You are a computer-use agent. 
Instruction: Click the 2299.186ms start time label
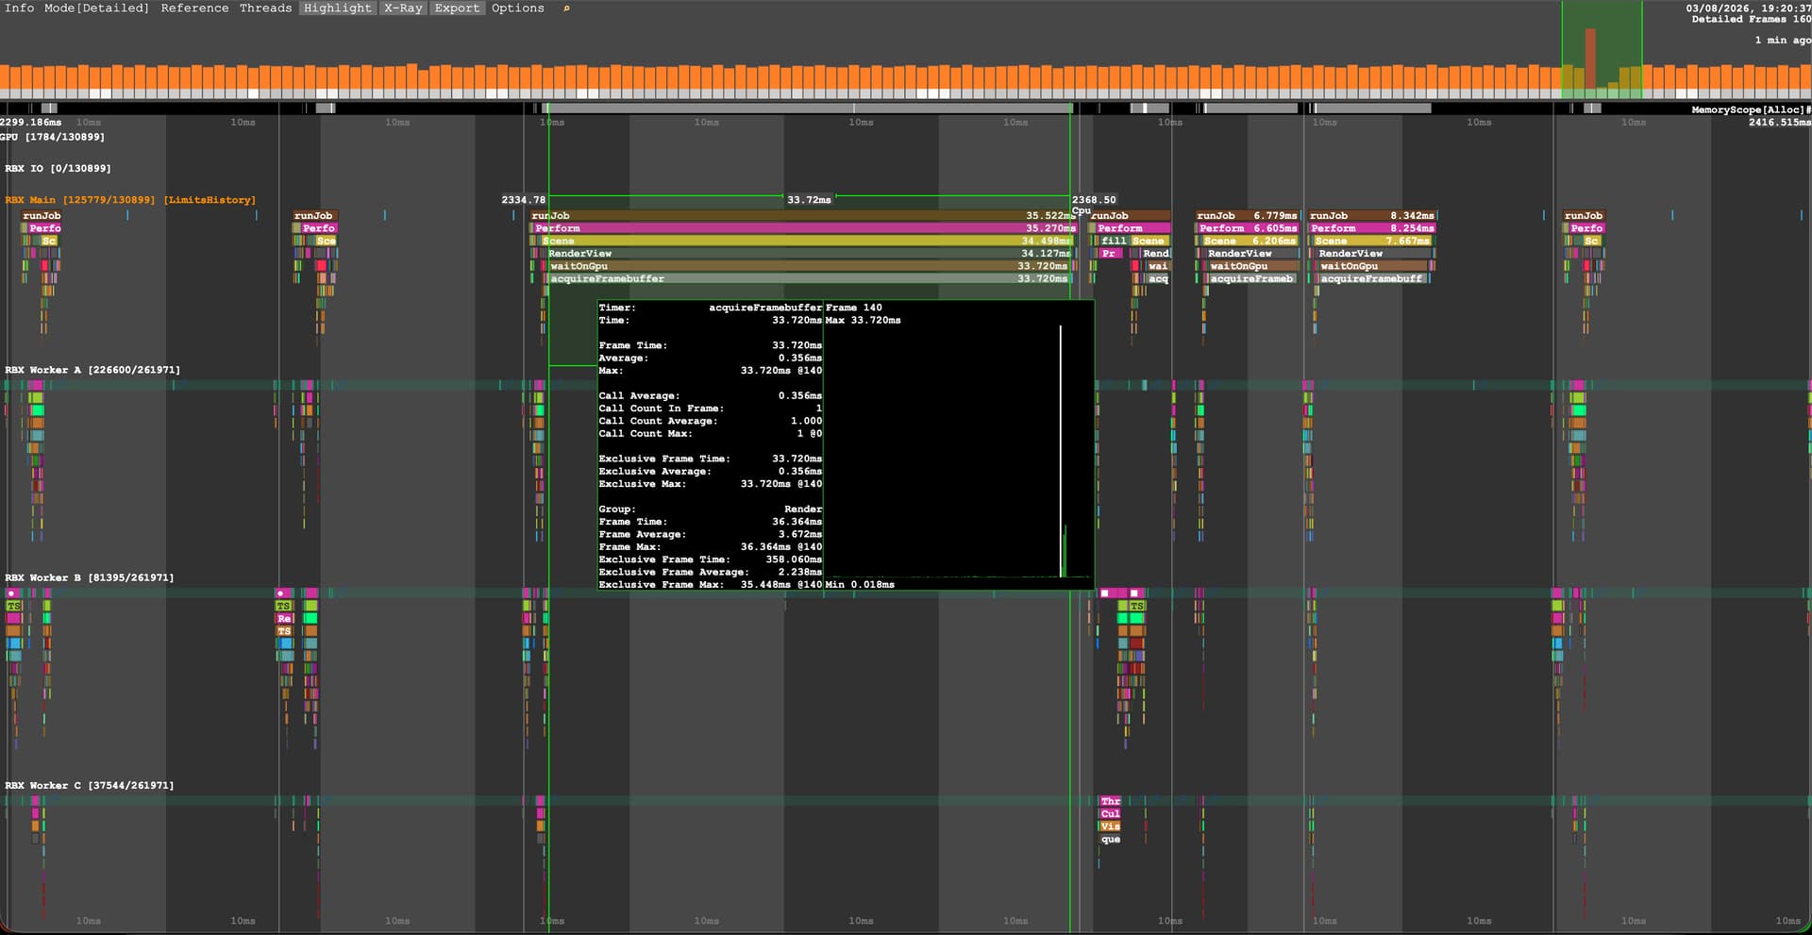click(x=31, y=122)
